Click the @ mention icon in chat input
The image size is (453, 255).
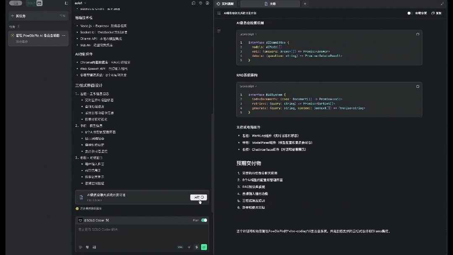(x=80, y=247)
